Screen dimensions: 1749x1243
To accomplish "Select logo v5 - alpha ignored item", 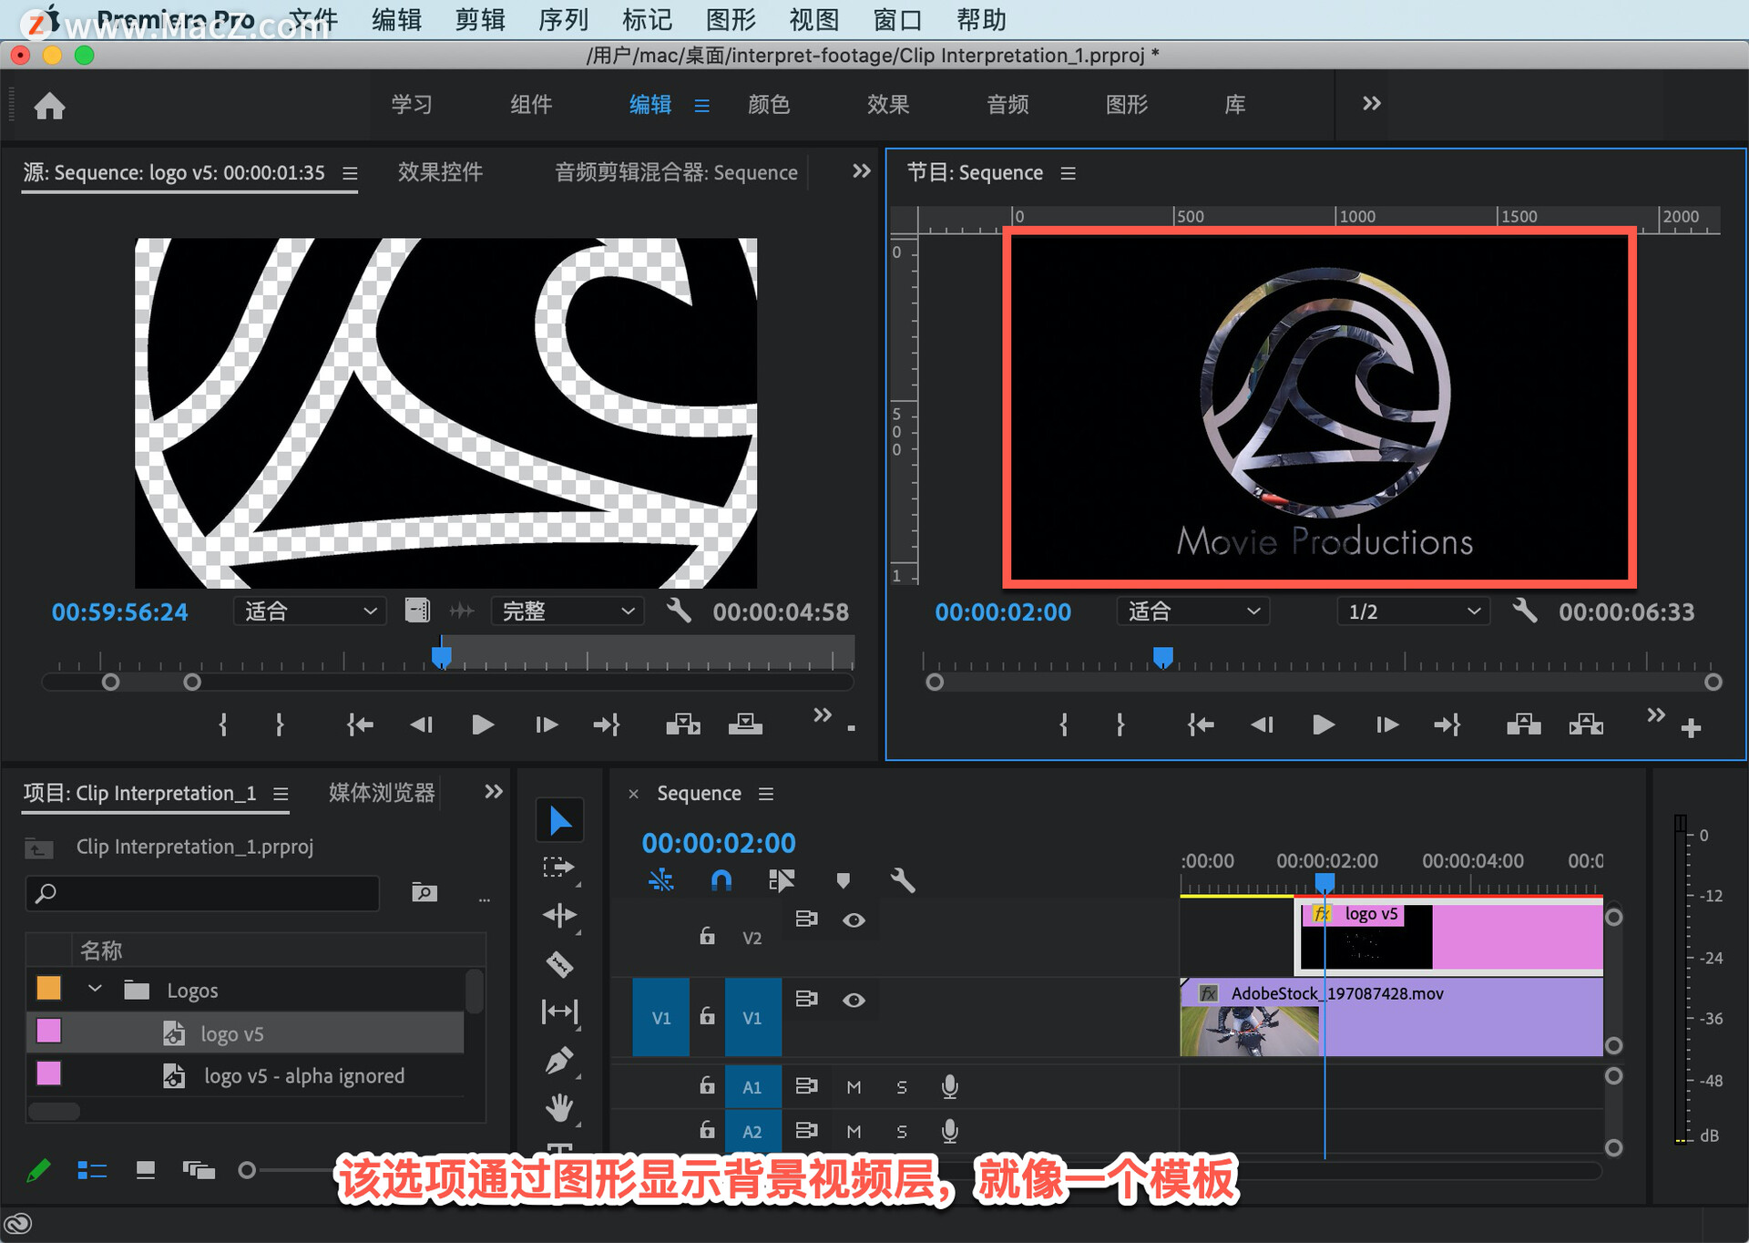I will [x=304, y=1076].
